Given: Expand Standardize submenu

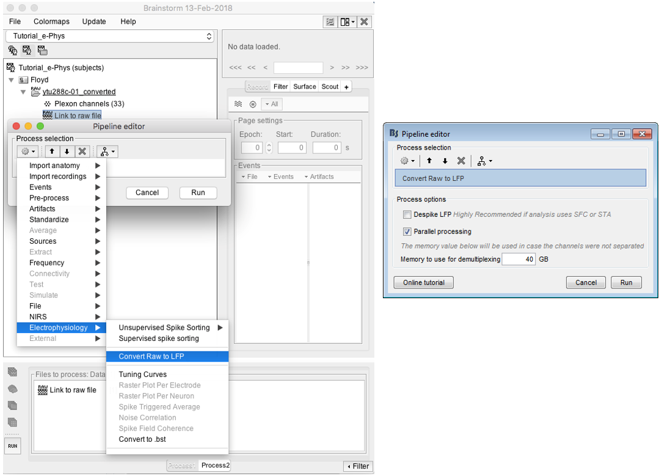Looking at the screenshot, I should click(62, 219).
